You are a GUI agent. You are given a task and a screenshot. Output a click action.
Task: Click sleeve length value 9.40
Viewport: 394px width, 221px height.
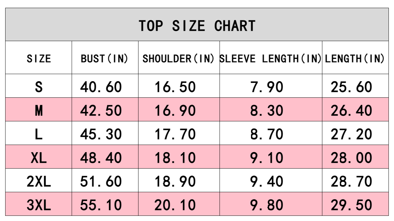[x=267, y=182]
